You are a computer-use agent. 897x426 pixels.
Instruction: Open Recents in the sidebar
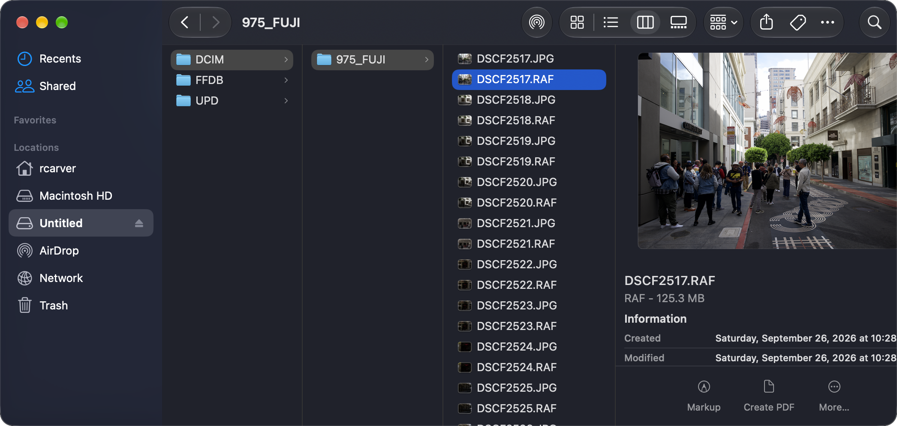pos(81,59)
